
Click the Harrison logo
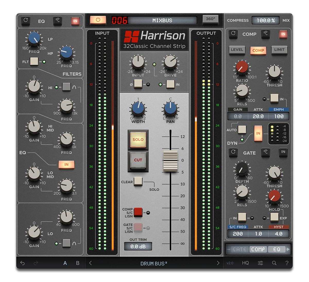154,37
